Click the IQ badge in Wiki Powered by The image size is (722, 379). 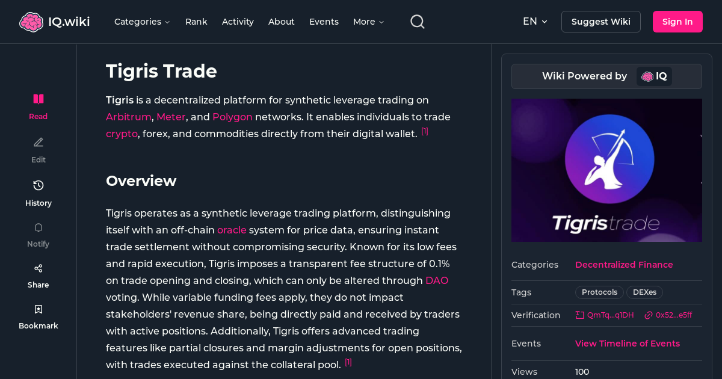tap(654, 76)
